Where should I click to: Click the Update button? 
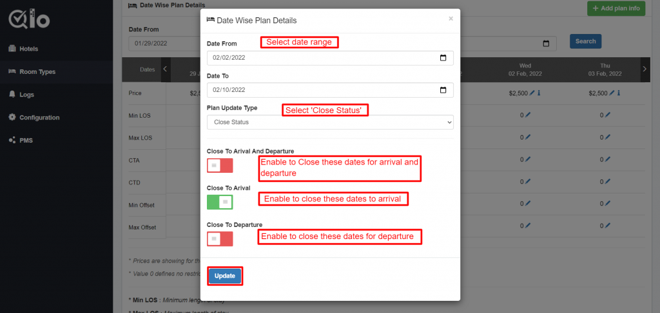225,276
